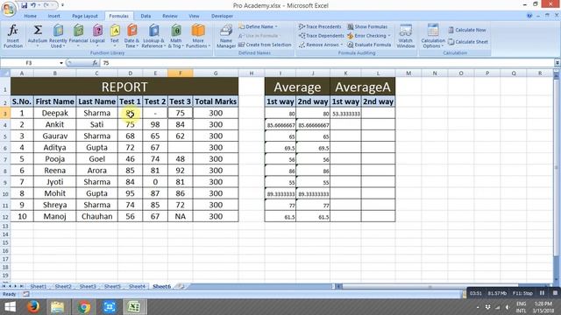Open the Insert Function dialog
This screenshot has width=561, height=315.
pyautogui.click(x=13, y=36)
